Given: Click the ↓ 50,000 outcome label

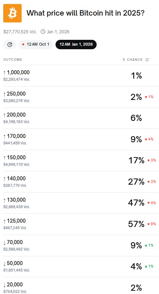Looking at the screenshot, I should pyautogui.click(x=13, y=263).
